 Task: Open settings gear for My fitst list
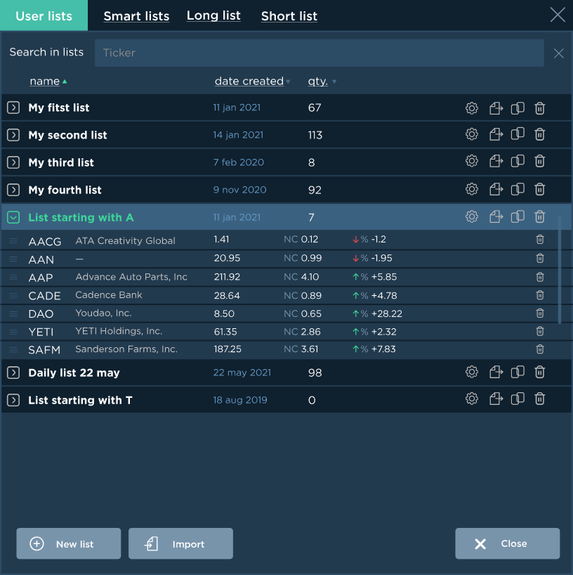[472, 108]
